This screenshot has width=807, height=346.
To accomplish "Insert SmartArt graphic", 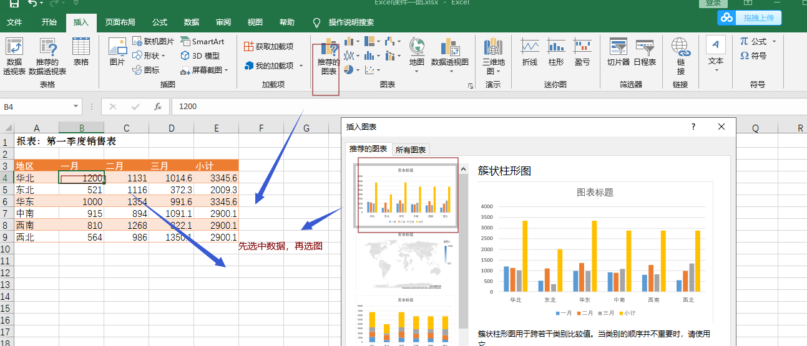I will 202,42.
